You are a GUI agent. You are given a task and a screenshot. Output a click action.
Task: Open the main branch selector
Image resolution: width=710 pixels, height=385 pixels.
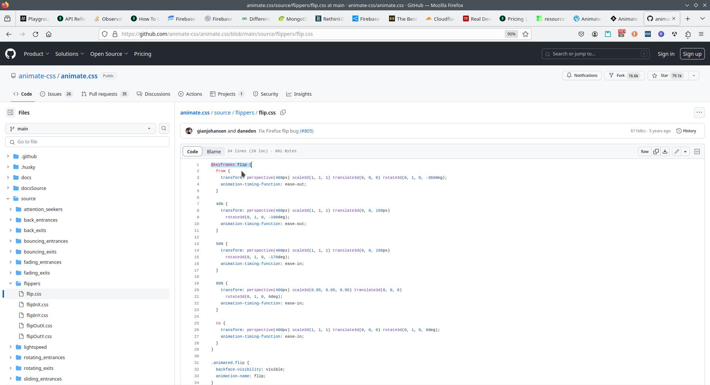pos(80,128)
